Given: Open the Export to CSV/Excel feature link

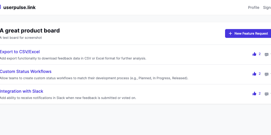Looking at the screenshot, I should (x=20, y=52).
